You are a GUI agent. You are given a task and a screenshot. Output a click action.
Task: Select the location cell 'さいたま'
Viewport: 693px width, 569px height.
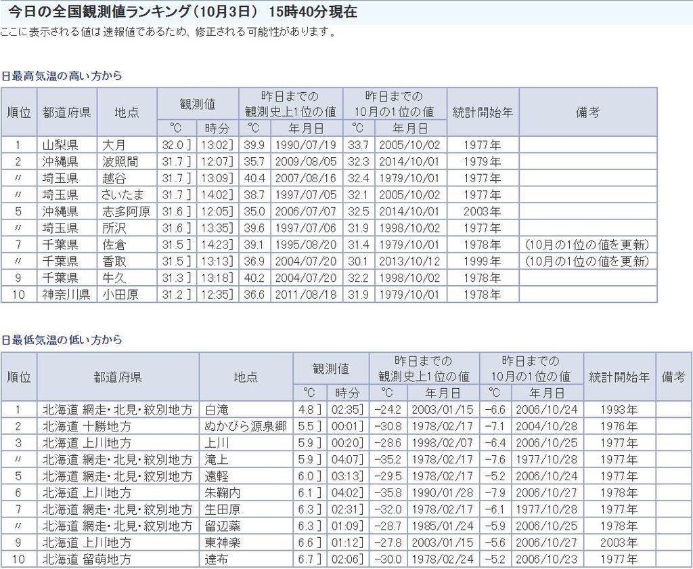coord(127,194)
